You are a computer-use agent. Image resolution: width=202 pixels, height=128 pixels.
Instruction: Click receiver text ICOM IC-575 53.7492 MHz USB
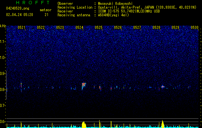(129, 11)
